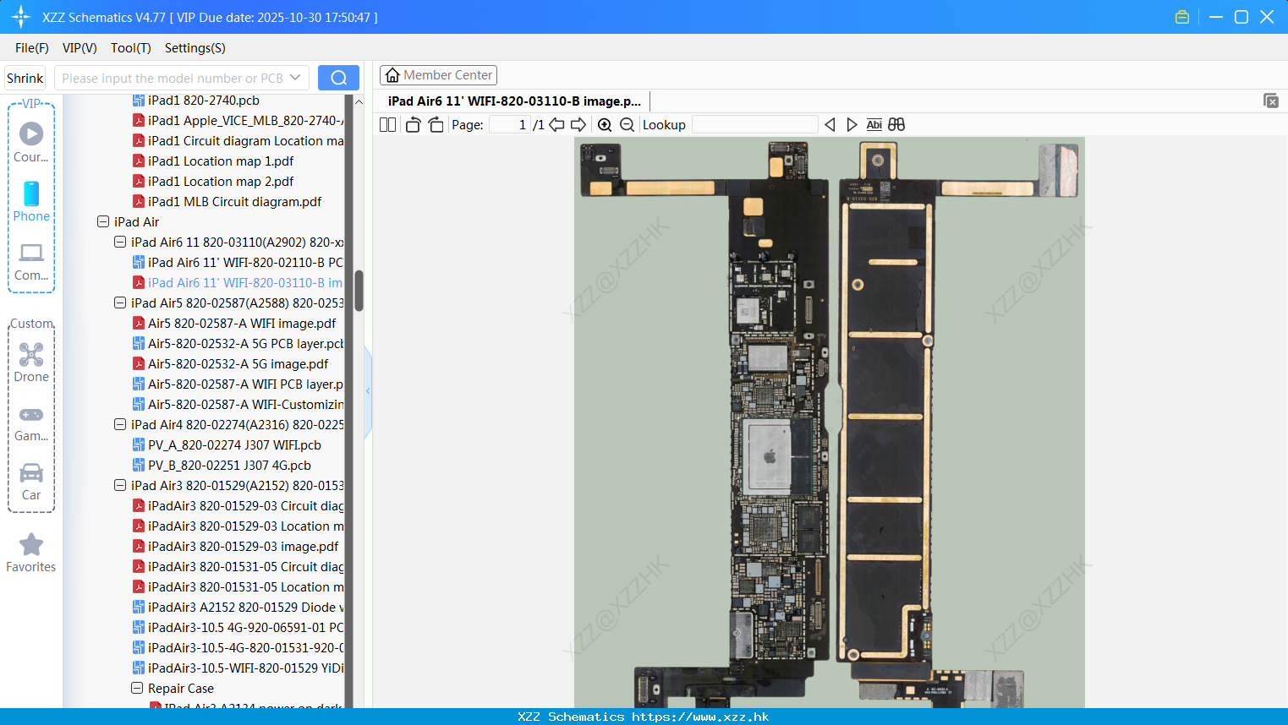Click the XZZ app logo
The width and height of the screenshot is (1288, 725).
[20, 17]
